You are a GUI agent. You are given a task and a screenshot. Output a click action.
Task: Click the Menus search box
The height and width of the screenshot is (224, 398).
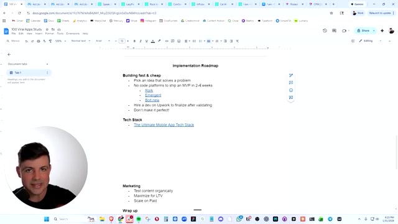[13, 41]
